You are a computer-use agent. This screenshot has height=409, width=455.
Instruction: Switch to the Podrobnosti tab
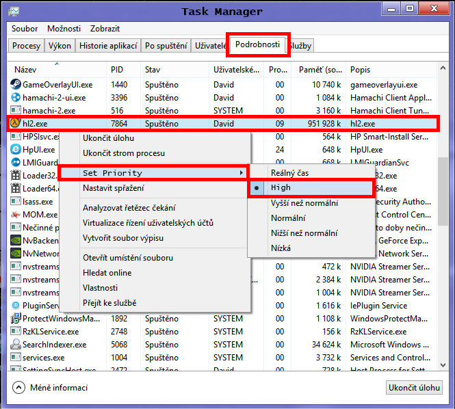click(x=257, y=44)
